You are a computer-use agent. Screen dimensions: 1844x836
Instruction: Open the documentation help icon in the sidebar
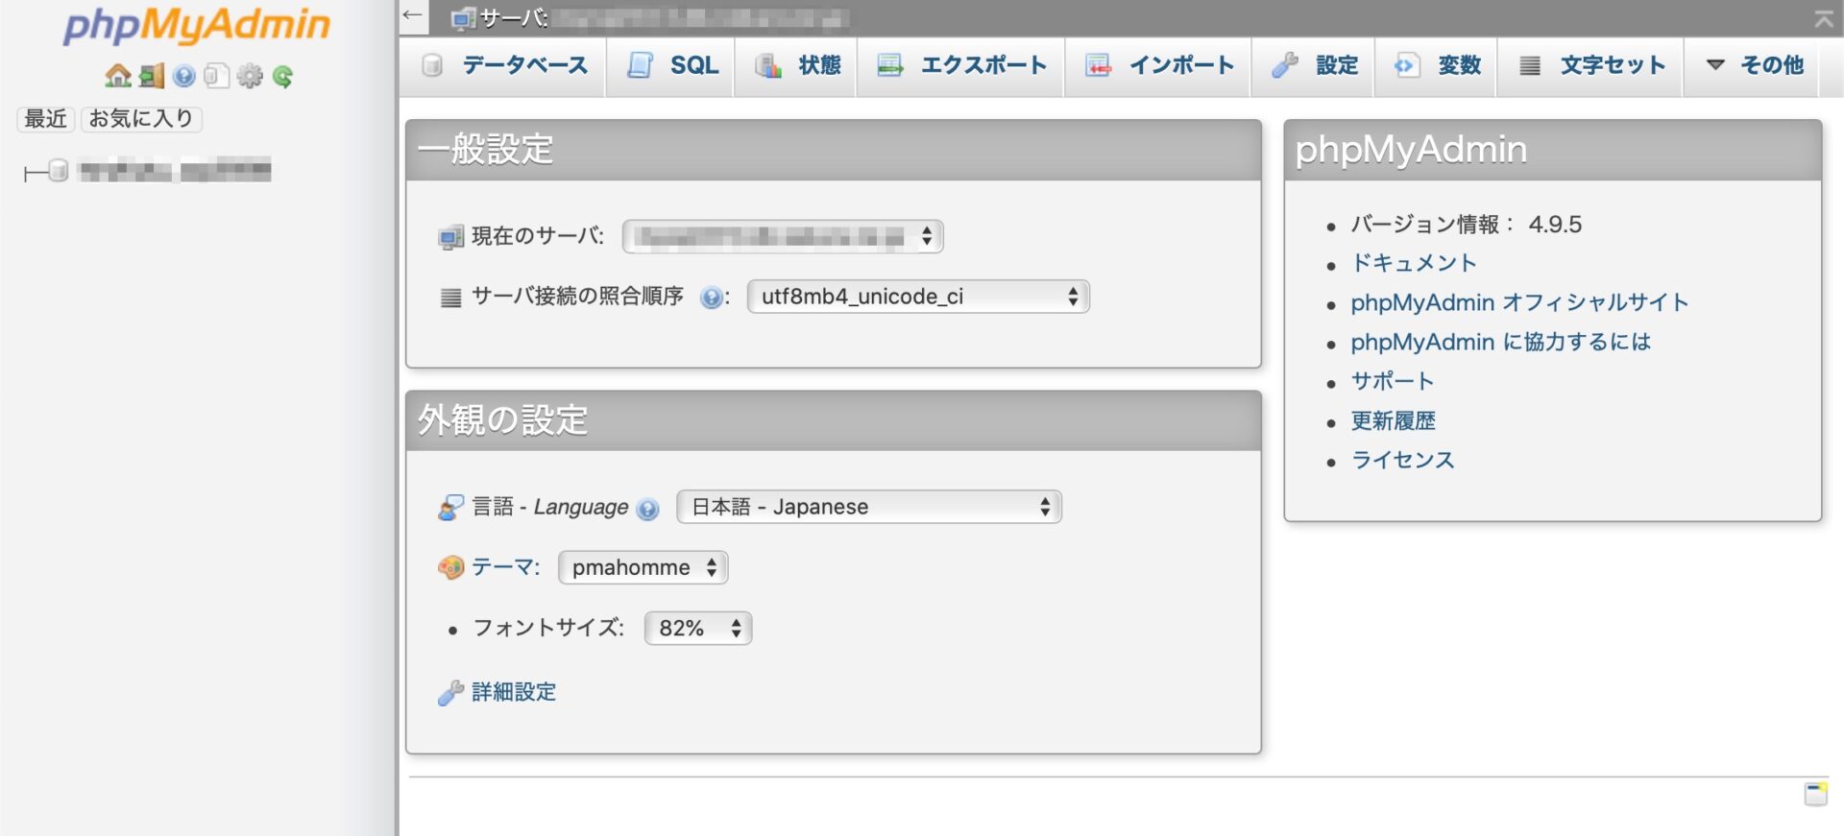(x=184, y=76)
